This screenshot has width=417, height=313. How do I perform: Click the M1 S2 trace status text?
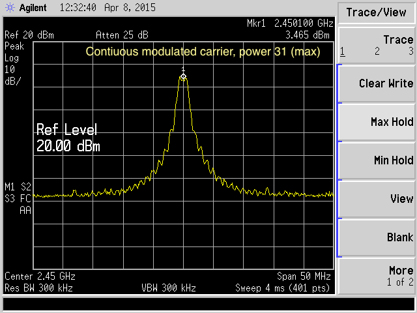coord(18,187)
